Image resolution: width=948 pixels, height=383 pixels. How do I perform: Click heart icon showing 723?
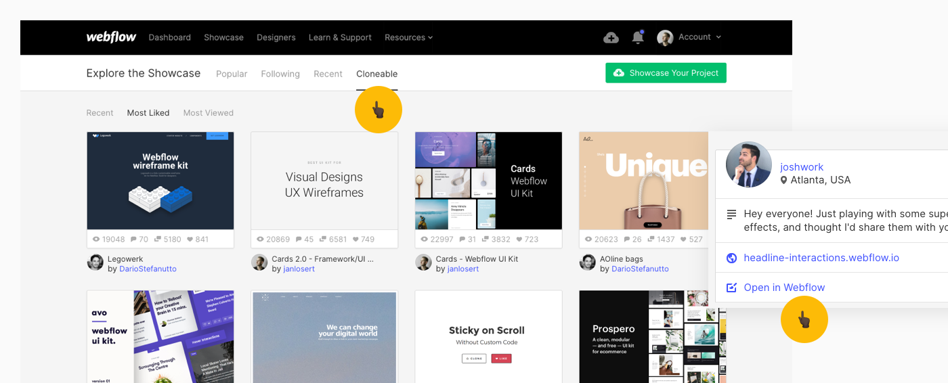(519, 240)
